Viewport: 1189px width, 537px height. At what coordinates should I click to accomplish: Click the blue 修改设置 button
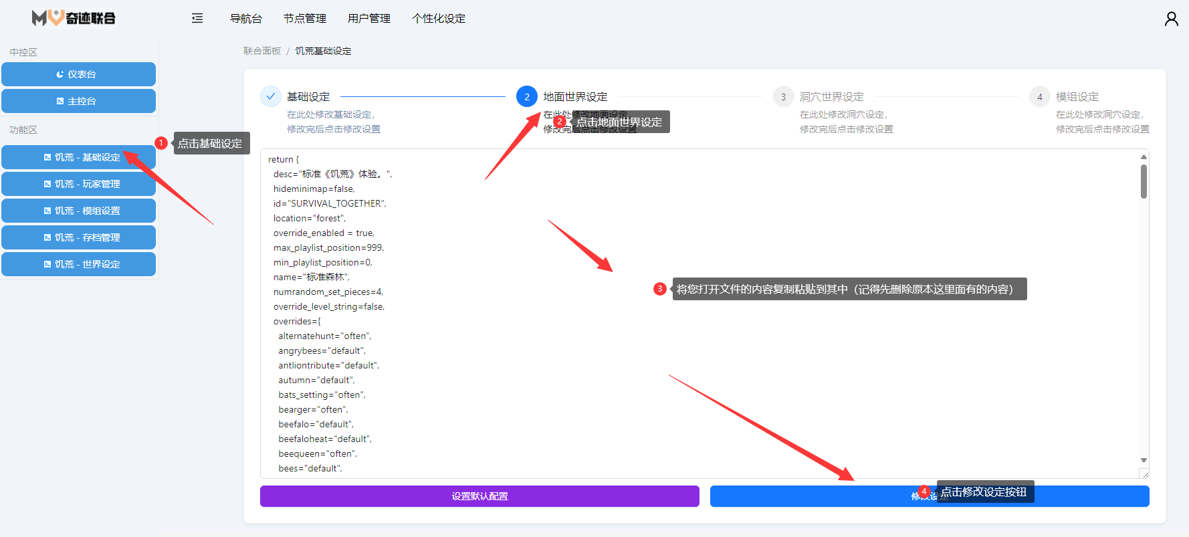point(930,496)
